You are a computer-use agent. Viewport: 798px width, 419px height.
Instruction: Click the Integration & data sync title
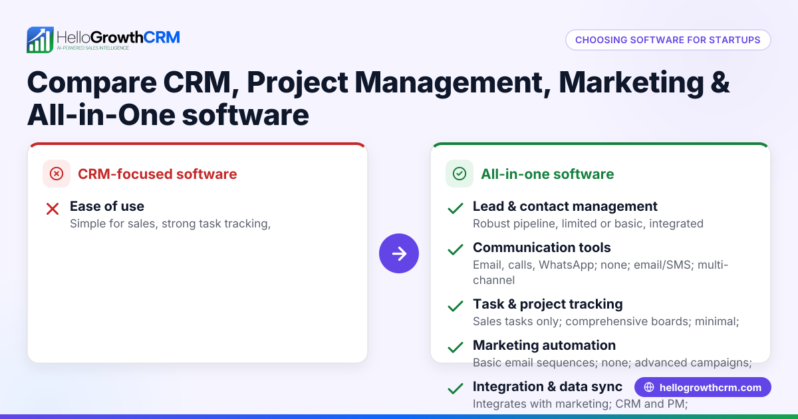point(548,386)
